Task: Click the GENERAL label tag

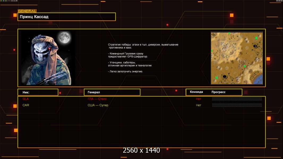Action: pyautogui.click(x=27, y=11)
